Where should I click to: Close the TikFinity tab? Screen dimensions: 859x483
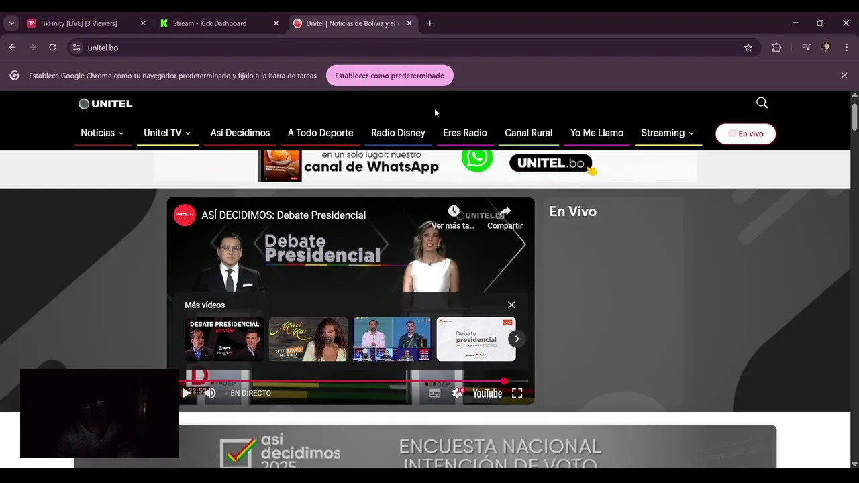tap(143, 23)
